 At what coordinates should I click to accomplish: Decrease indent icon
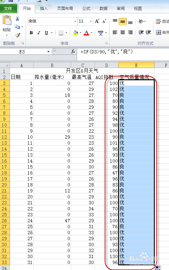click(x=141, y=33)
